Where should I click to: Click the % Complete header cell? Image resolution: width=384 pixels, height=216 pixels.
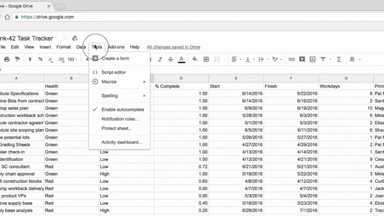[181, 86]
